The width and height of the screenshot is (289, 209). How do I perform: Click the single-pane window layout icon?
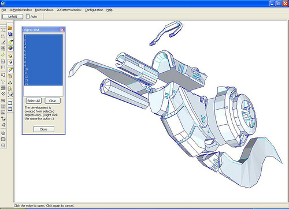click(10, 109)
